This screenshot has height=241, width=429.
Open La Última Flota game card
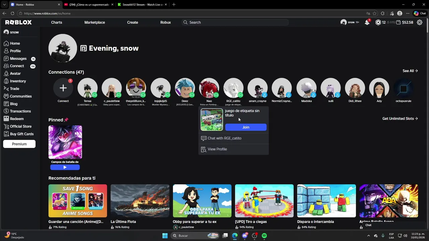(140, 201)
